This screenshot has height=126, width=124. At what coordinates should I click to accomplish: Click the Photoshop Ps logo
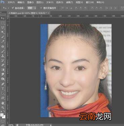coord(2,2)
